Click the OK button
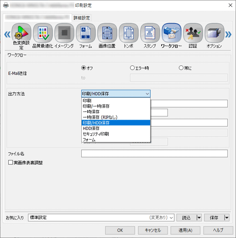The height and width of the screenshot is (238, 236). pyautogui.click(x=120, y=230)
